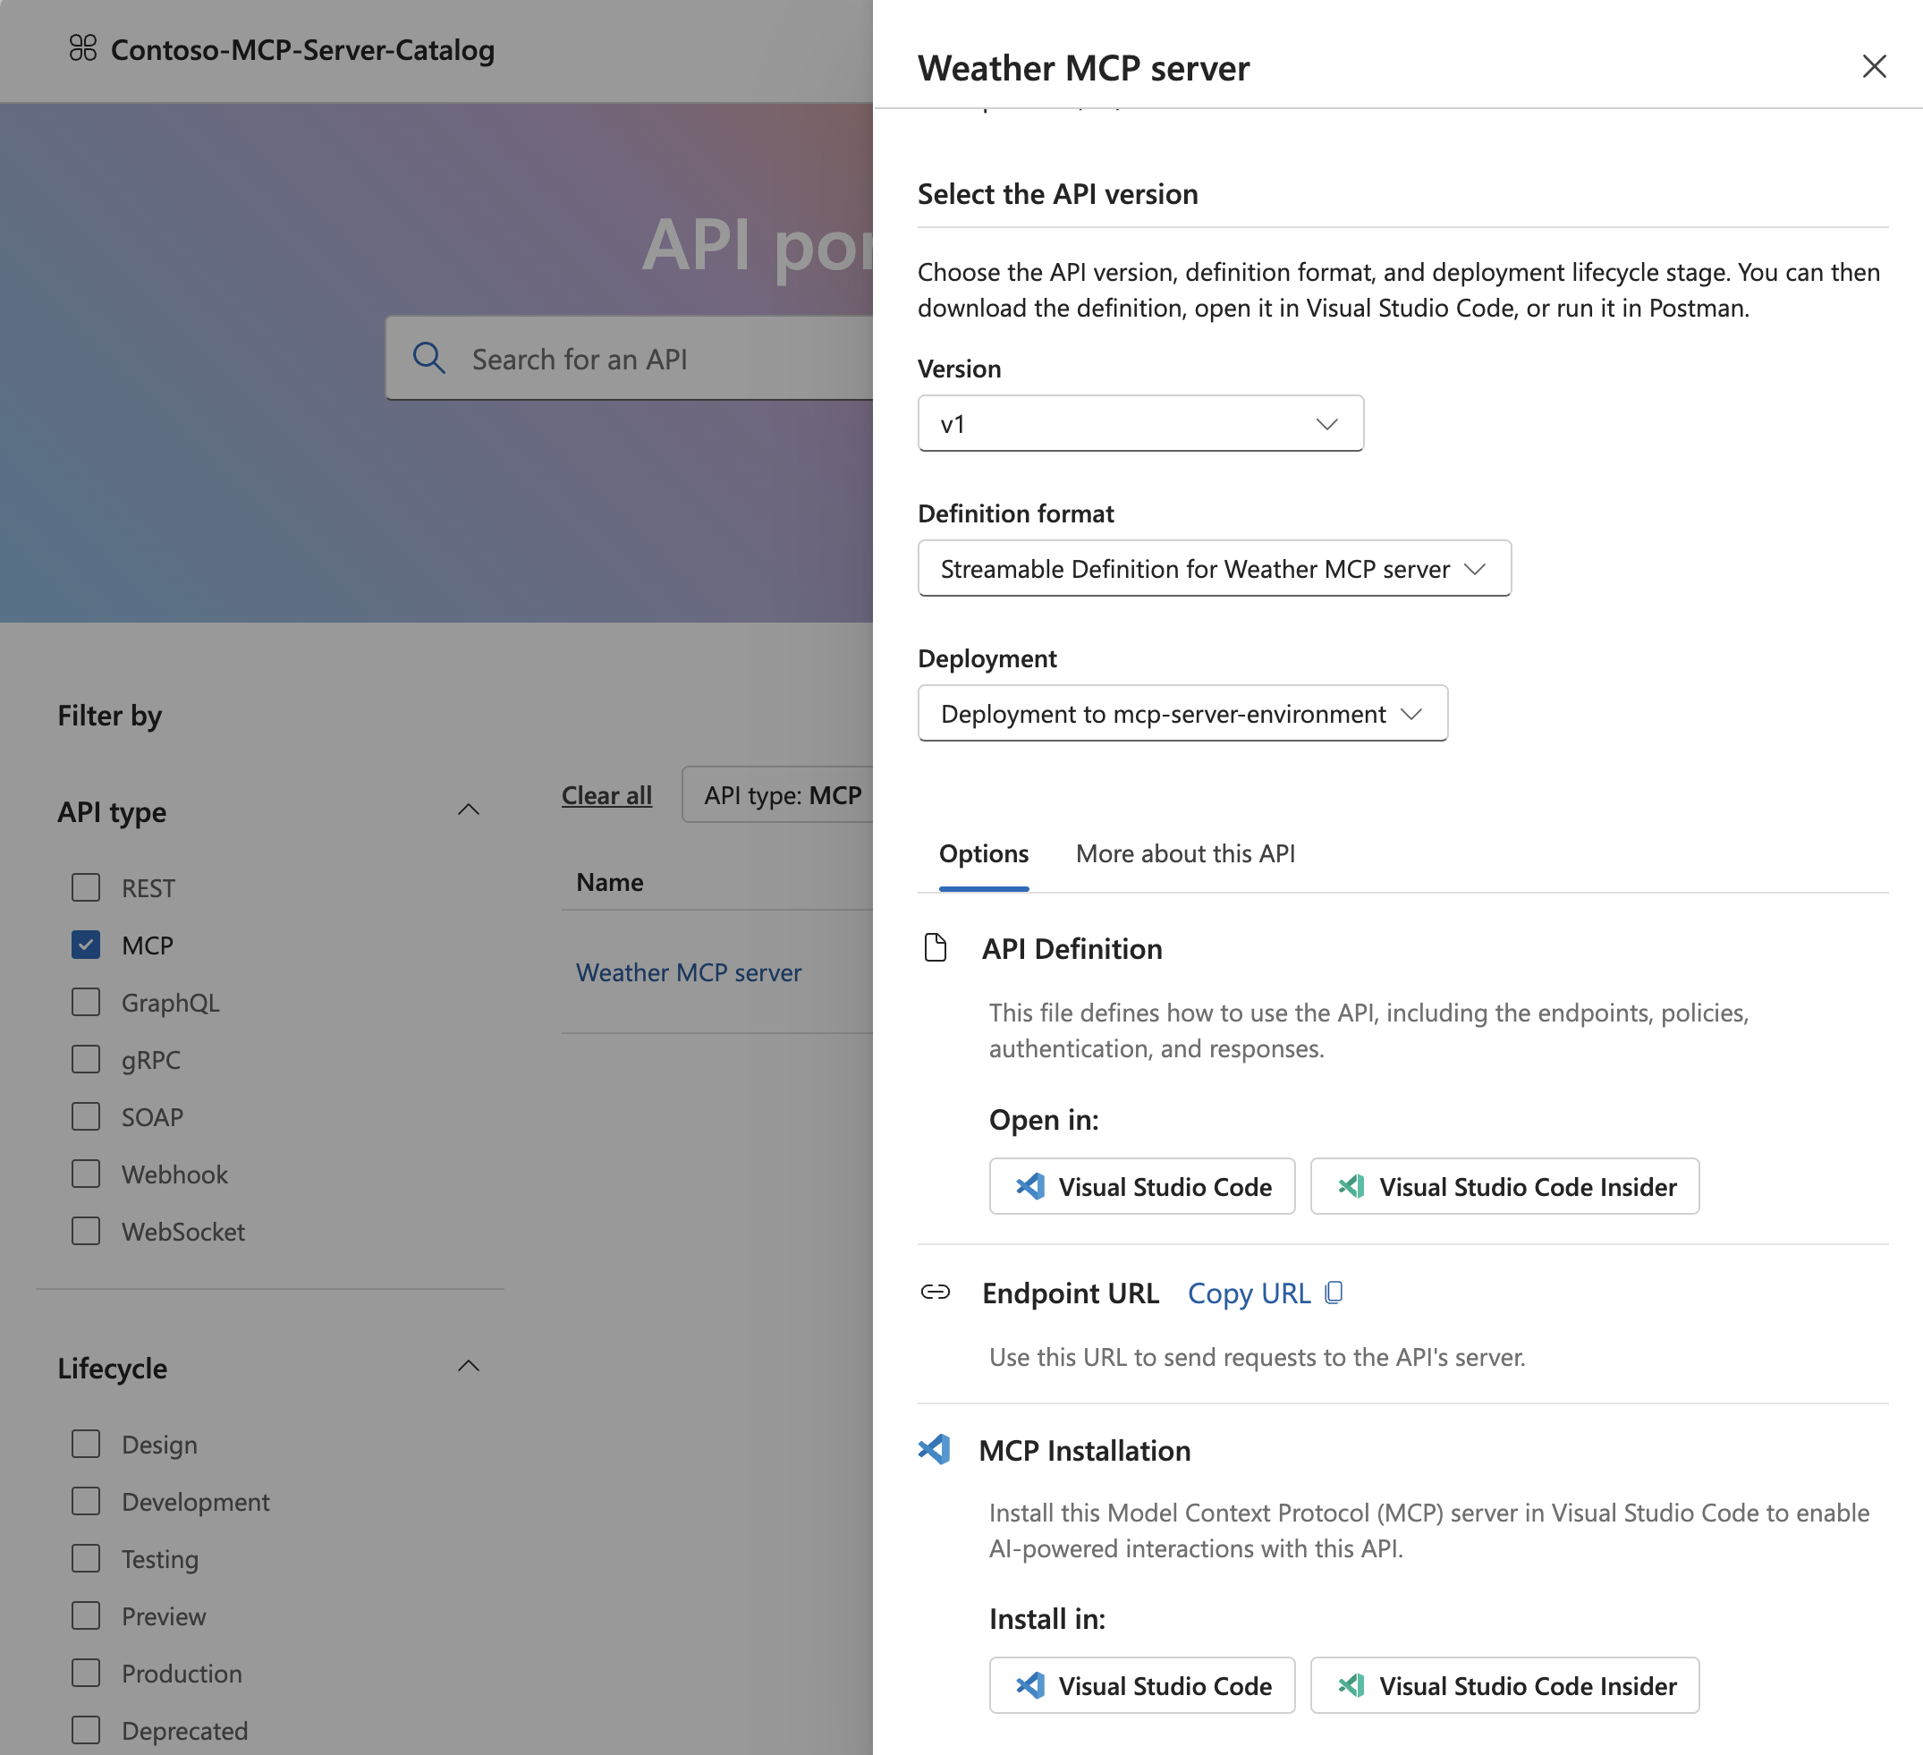Click the Endpoint URL link icon

tap(936, 1293)
